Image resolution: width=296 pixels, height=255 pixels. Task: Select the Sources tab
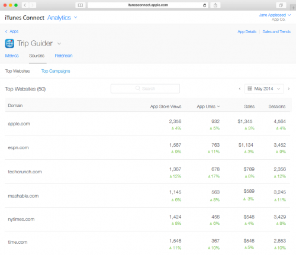coord(37,56)
